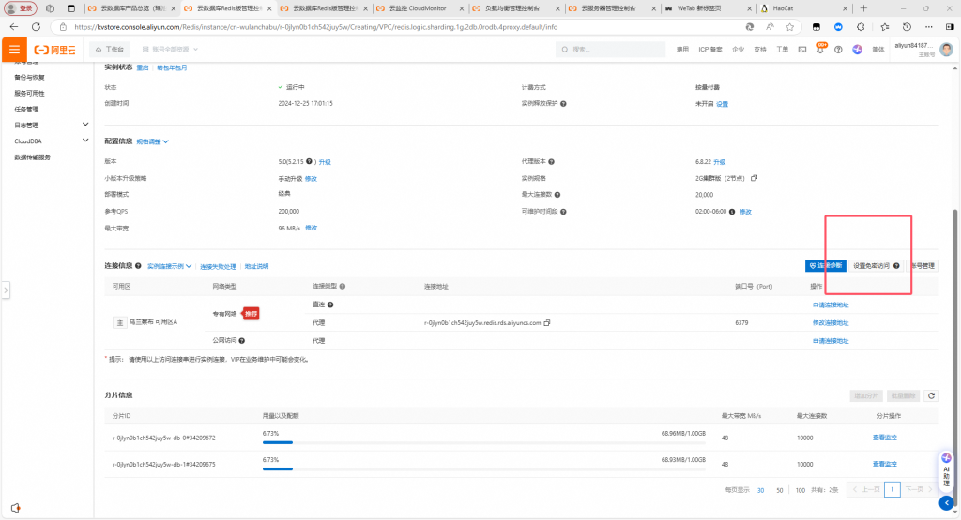
Task: Open the 规格调整 dropdown
Action: (152, 141)
